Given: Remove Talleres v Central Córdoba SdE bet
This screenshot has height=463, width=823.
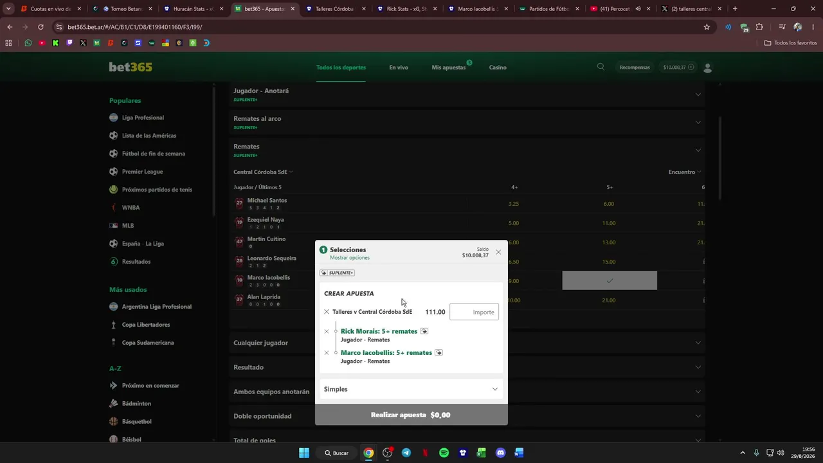Looking at the screenshot, I should click(327, 312).
